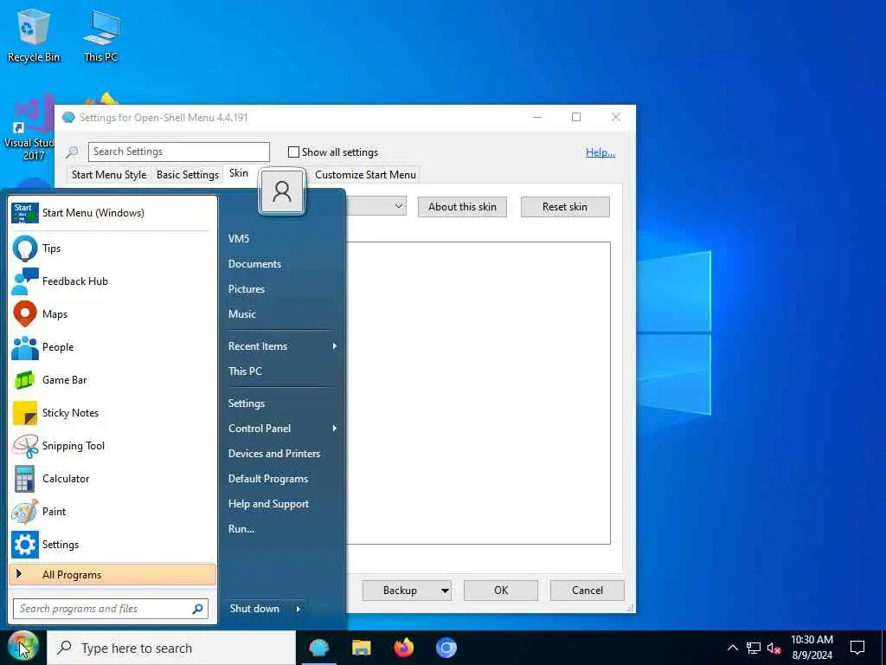Click the magnifier in programs search box

click(198, 609)
